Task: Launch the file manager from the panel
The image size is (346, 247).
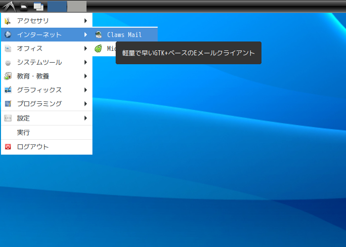Action: coord(24,6)
